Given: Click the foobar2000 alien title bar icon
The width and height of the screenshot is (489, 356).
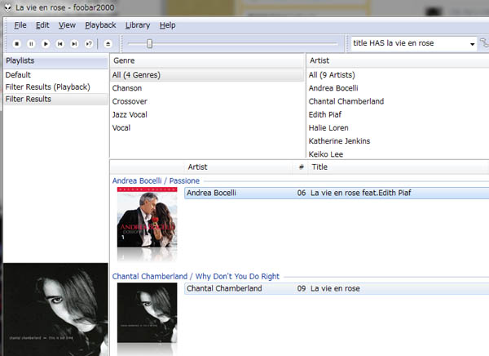Looking at the screenshot, I should [x=8, y=7].
